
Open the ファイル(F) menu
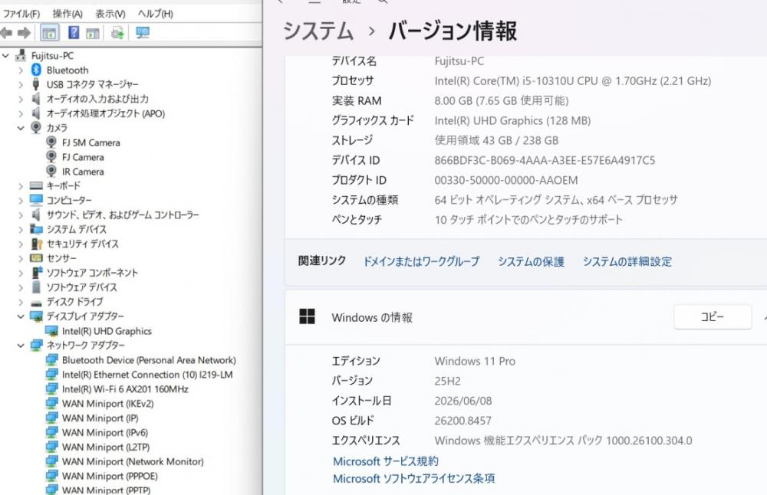click(21, 14)
